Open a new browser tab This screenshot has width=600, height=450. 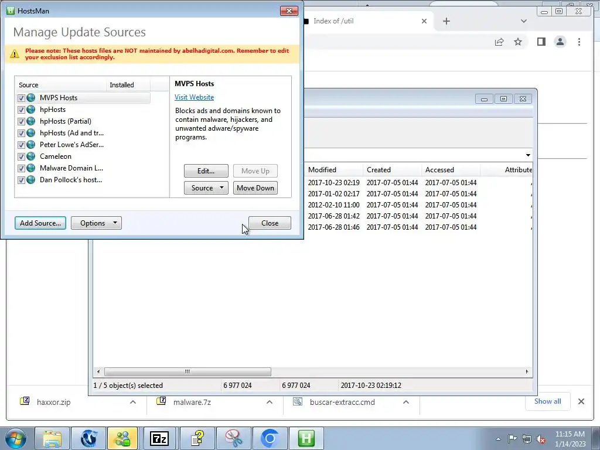(x=446, y=21)
